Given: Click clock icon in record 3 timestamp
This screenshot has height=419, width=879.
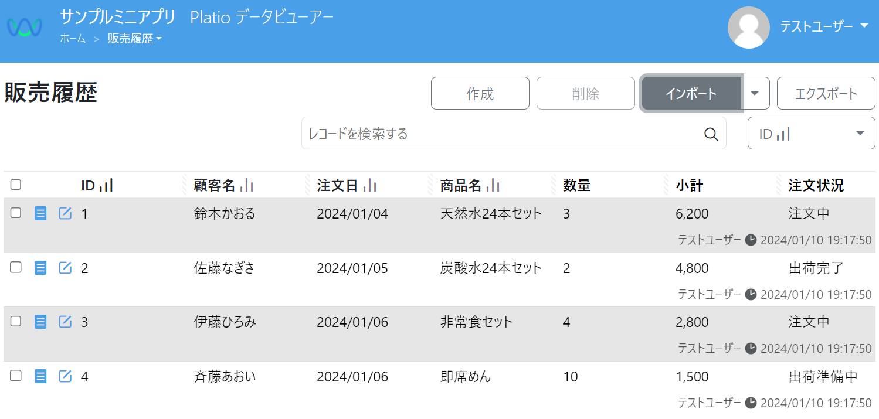Looking at the screenshot, I should point(751,348).
